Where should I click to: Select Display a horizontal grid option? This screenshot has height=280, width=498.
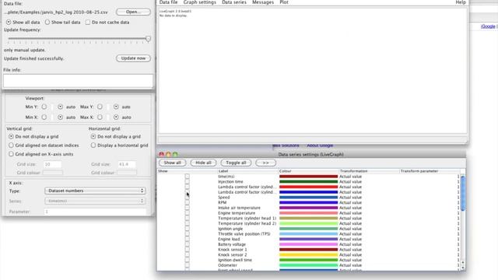coord(93,145)
